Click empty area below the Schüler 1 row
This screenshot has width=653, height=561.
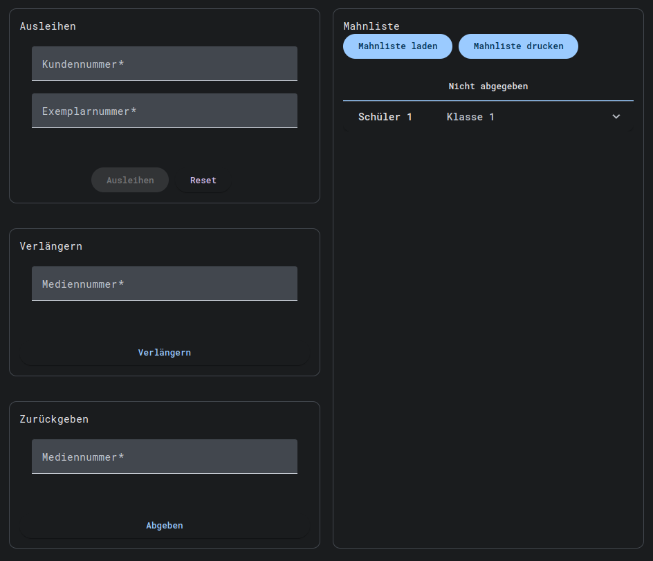coord(488,311)
